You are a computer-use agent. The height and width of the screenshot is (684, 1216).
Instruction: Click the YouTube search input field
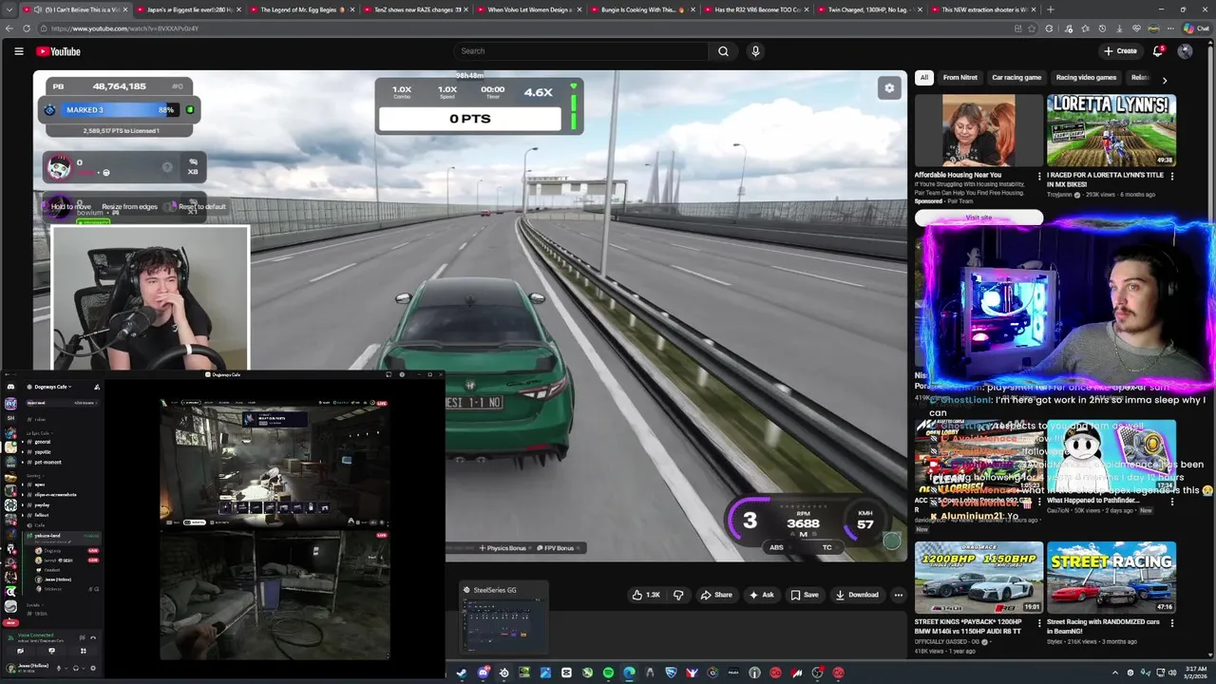581,51
